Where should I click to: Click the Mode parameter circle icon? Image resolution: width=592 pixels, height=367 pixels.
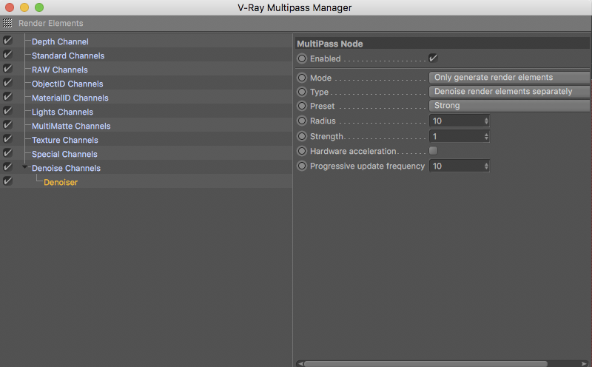(302, 78)
